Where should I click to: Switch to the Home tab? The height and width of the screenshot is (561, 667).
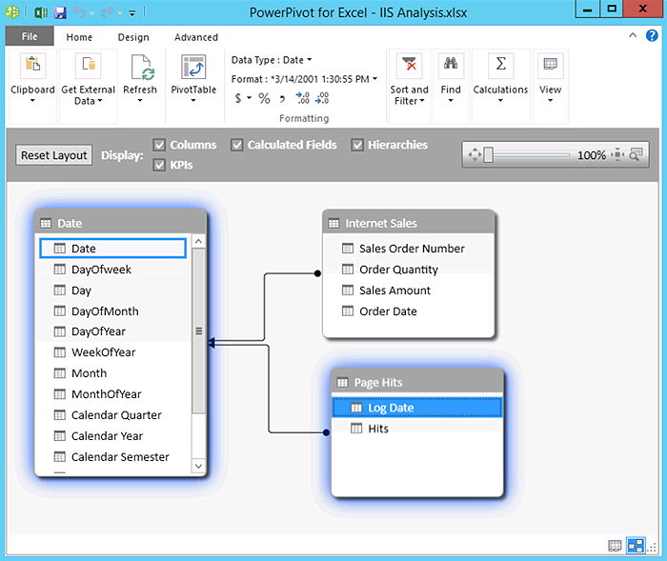(x=79, y=37)
